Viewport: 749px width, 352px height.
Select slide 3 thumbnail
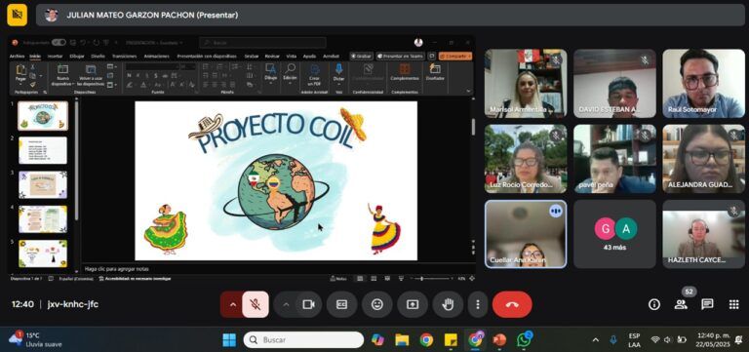tap(43, 184)
